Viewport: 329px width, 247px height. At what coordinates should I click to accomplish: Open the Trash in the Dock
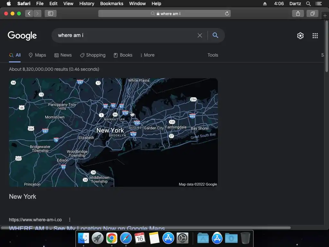coord(245,238)
